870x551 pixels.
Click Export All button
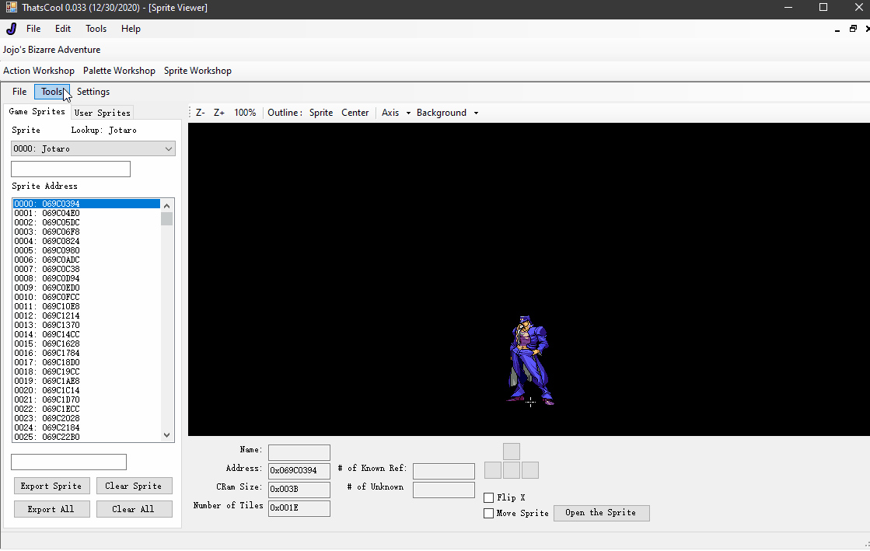click(x=51, y=509)
